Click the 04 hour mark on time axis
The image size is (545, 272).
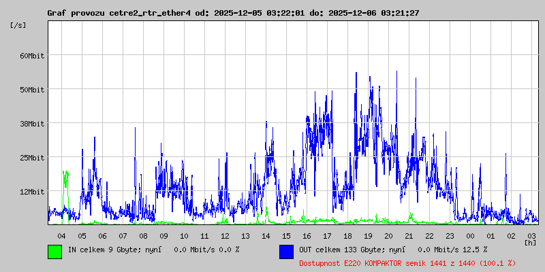[61, 235]
